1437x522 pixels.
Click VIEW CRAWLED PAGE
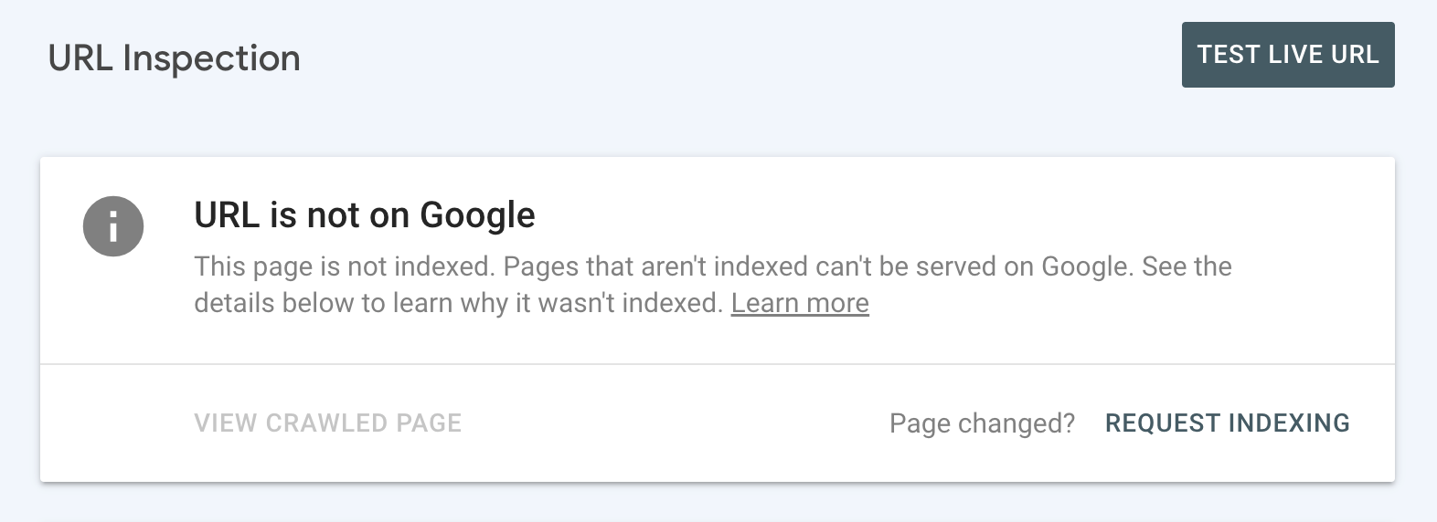327,423
